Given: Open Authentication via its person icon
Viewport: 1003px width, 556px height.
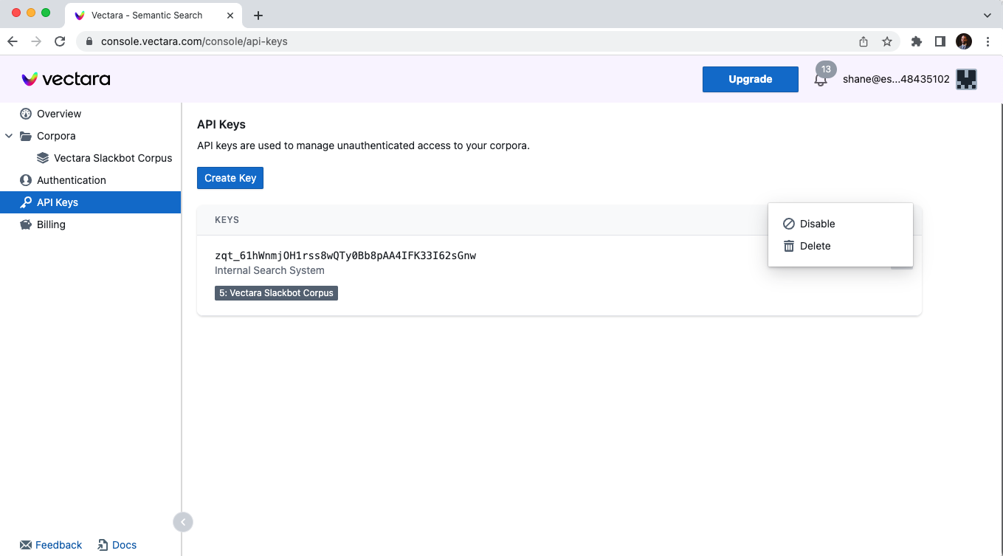Looking at the screenshot, I should click(26, 179).
